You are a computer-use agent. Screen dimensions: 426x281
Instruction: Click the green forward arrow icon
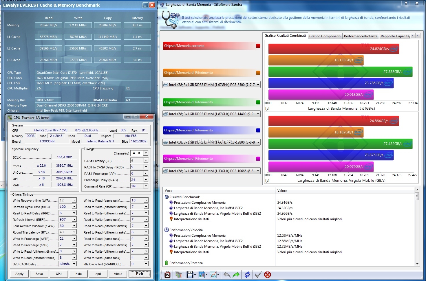point(236,275)
